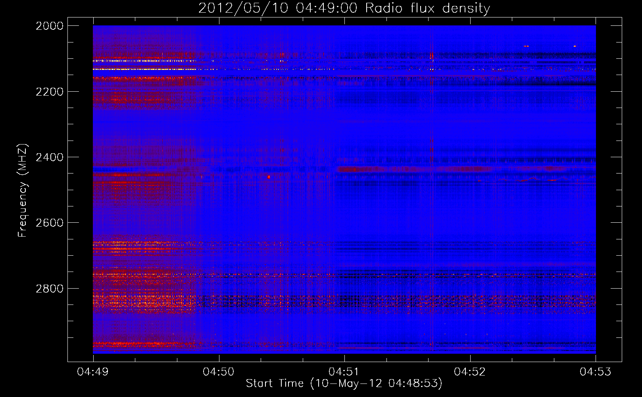Click the 04:51 time tick label
This screenshot has height=397, width=642.
344,372
